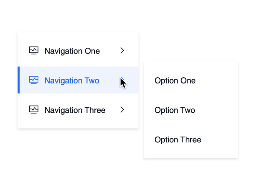Viewport: 261px width, 177px height.
Task: Pick Option Three from the submenu
Action: (177, 140)
